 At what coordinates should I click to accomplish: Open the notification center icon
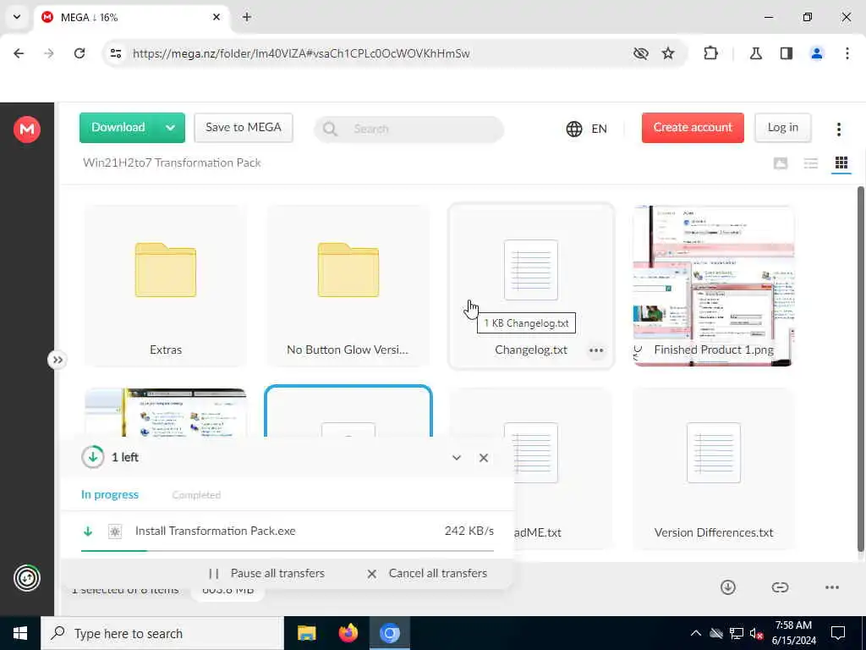pyautogui.click(x=838, y=633)
